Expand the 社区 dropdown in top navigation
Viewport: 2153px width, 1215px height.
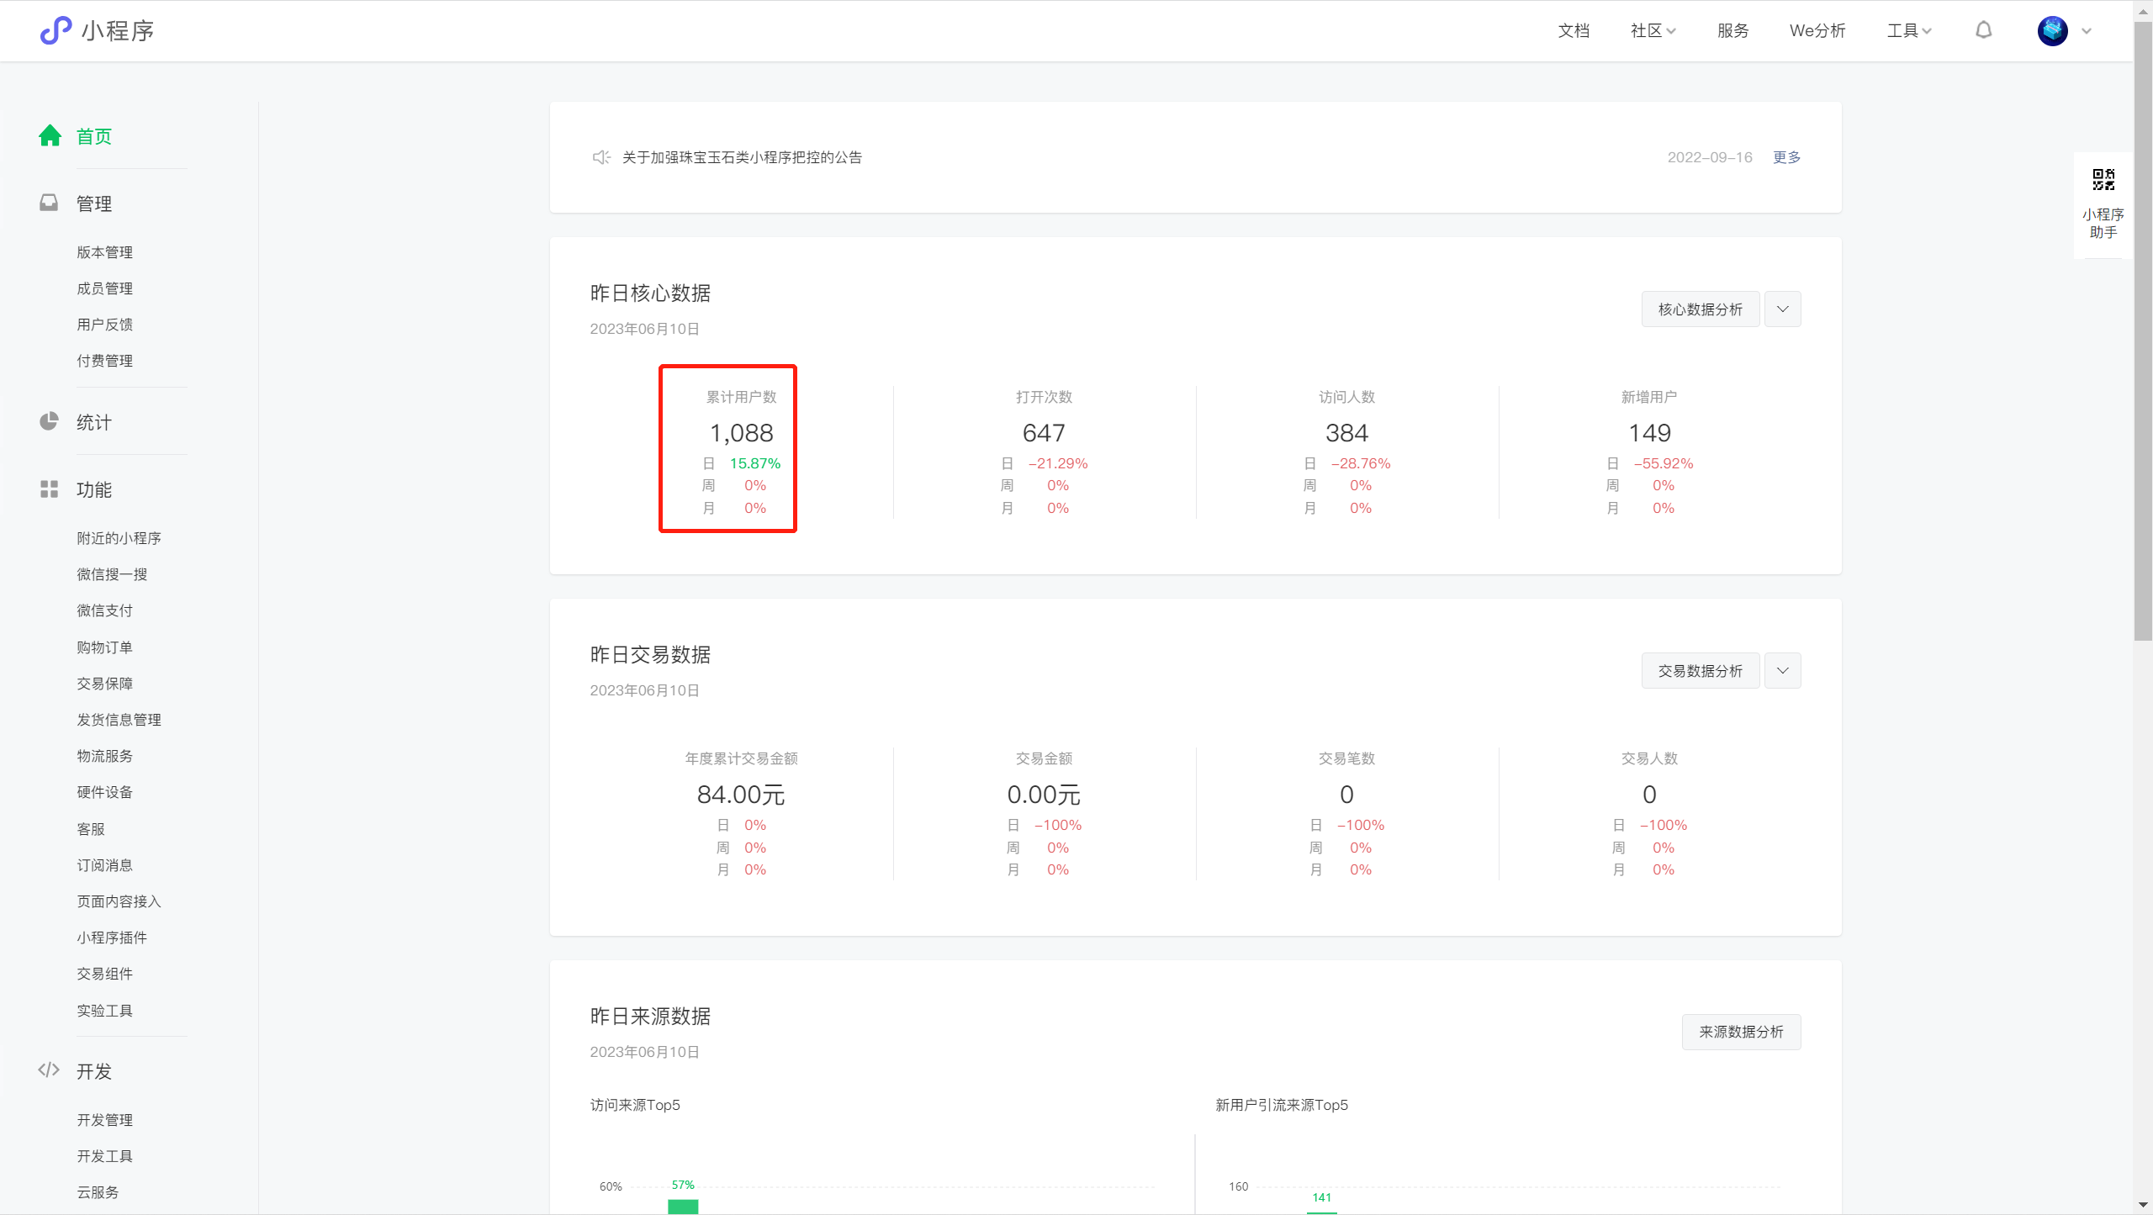1653,31
